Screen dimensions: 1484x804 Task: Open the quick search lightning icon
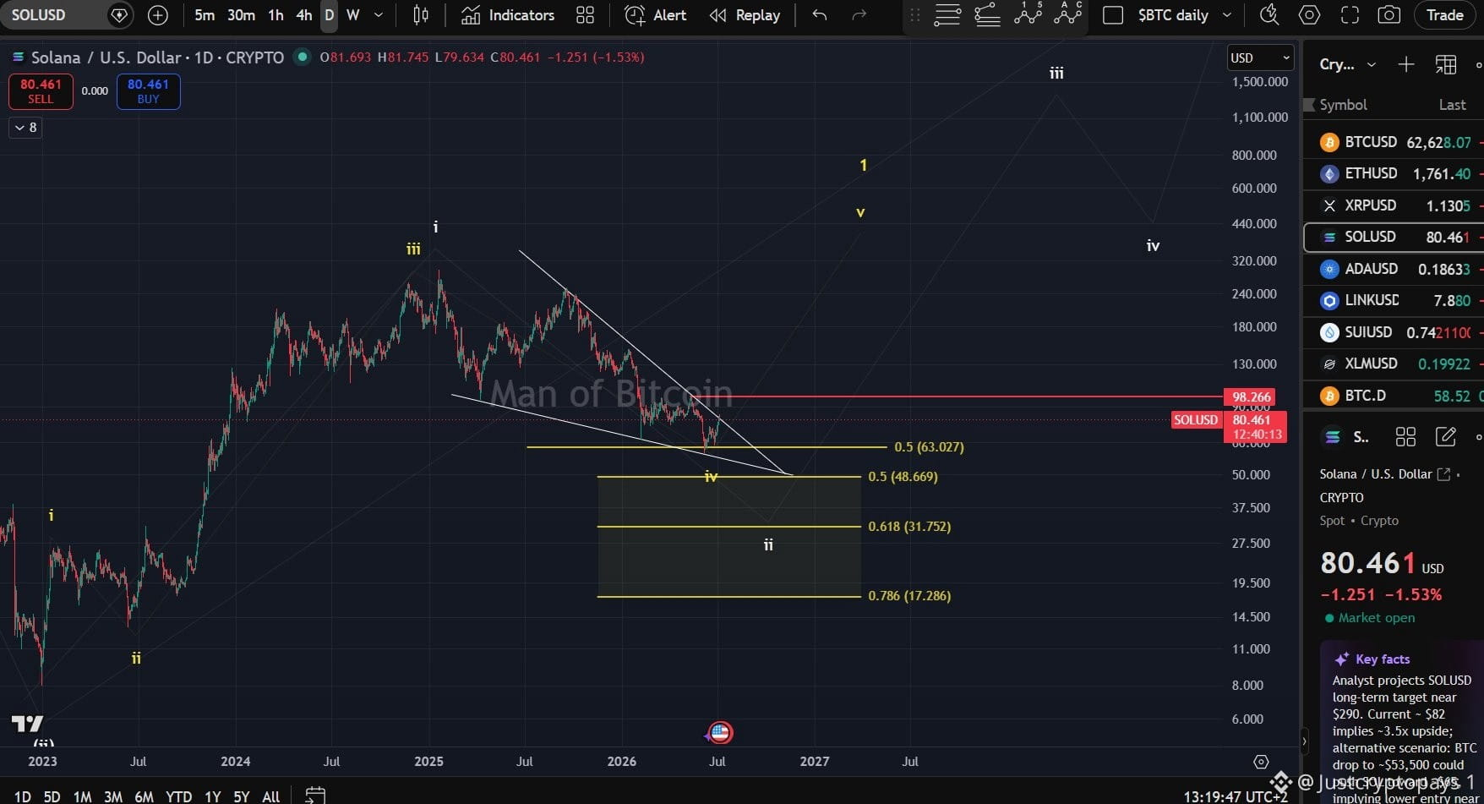click(x=1268, y=15)
